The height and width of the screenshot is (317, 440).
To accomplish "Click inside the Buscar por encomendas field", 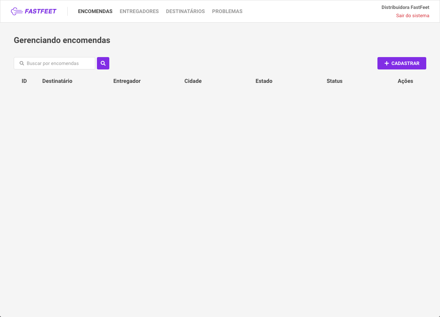I will 55,63.
